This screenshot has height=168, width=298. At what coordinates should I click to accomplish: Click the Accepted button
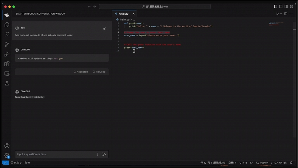tap(81, 72)
